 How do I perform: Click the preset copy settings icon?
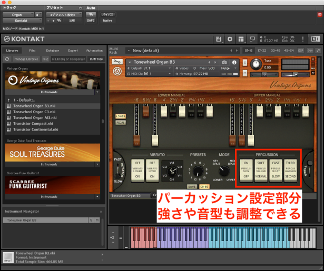click(x=59, y=21)
